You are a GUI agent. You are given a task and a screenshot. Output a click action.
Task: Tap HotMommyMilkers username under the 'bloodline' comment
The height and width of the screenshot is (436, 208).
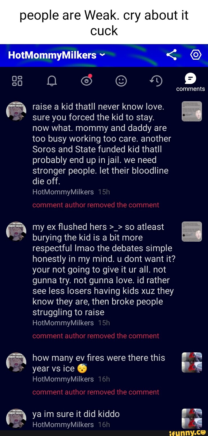63,192
